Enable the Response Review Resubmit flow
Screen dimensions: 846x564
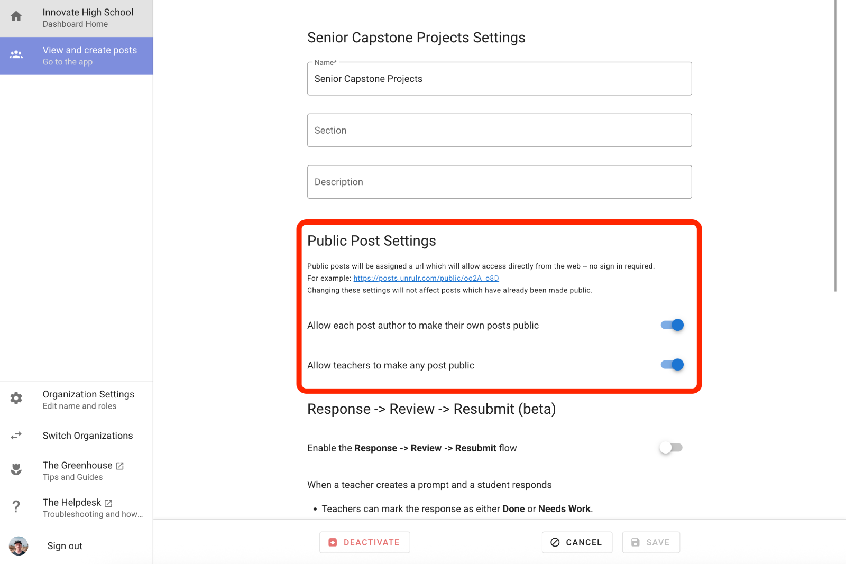(671, 447)
